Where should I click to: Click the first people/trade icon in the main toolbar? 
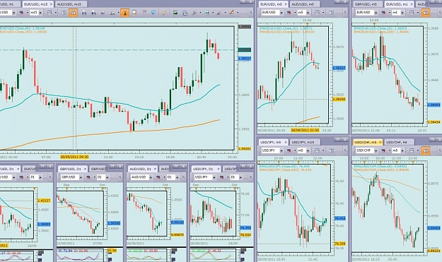(x=84, y=13)
